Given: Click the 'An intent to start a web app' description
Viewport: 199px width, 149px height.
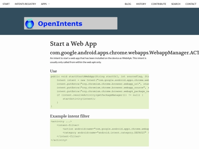Looking at the screenshot, I should click(98, 58).
